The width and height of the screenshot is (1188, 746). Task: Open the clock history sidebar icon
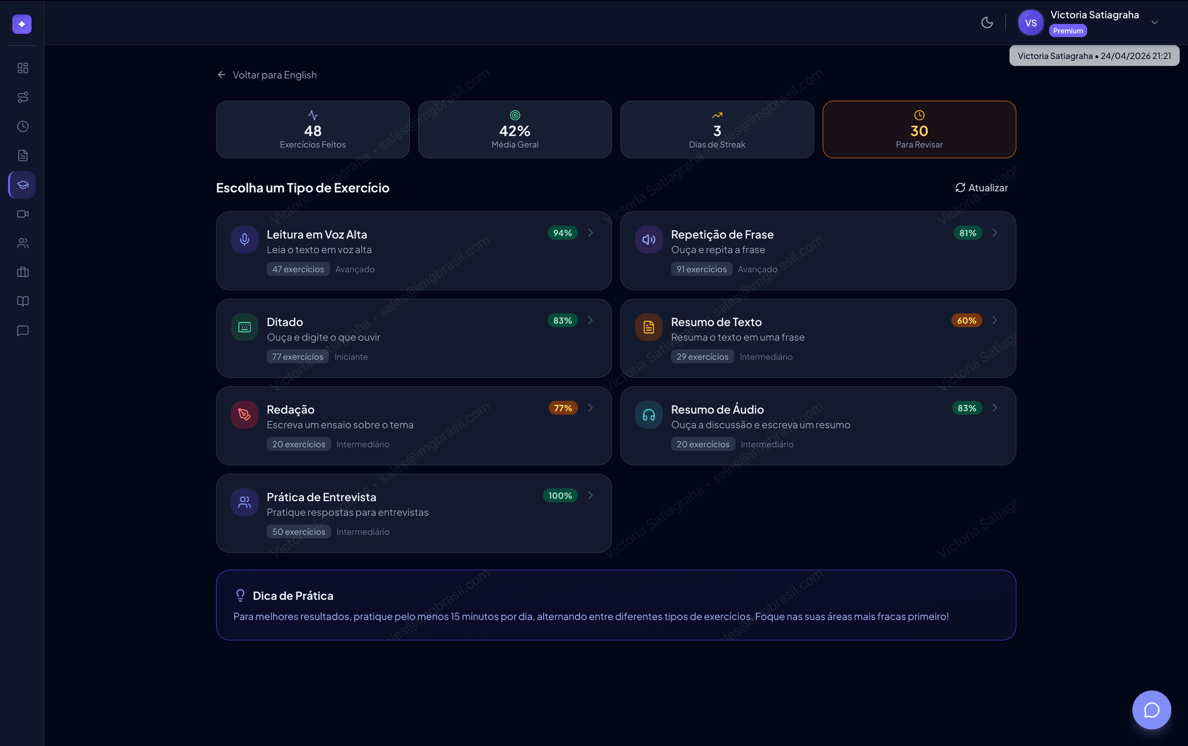(x=23, y=126)
